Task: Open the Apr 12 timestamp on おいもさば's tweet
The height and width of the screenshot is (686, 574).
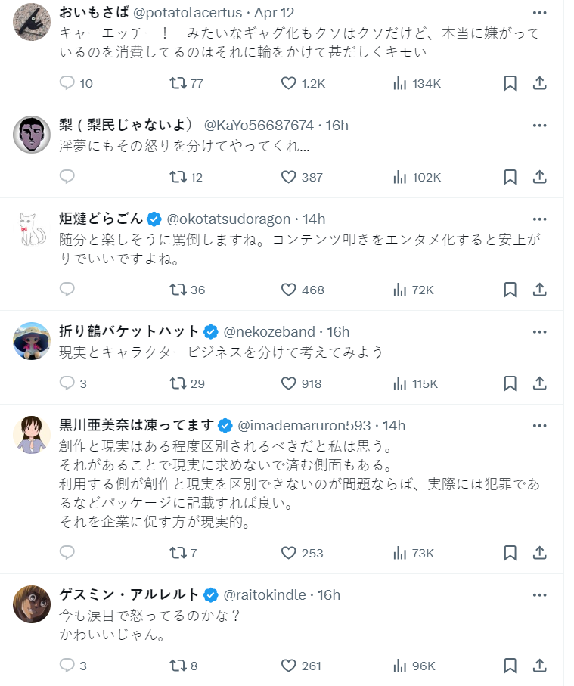Action: (277, 13)
